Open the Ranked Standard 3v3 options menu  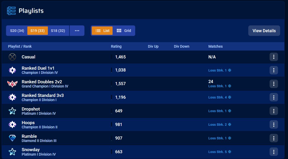274,97
